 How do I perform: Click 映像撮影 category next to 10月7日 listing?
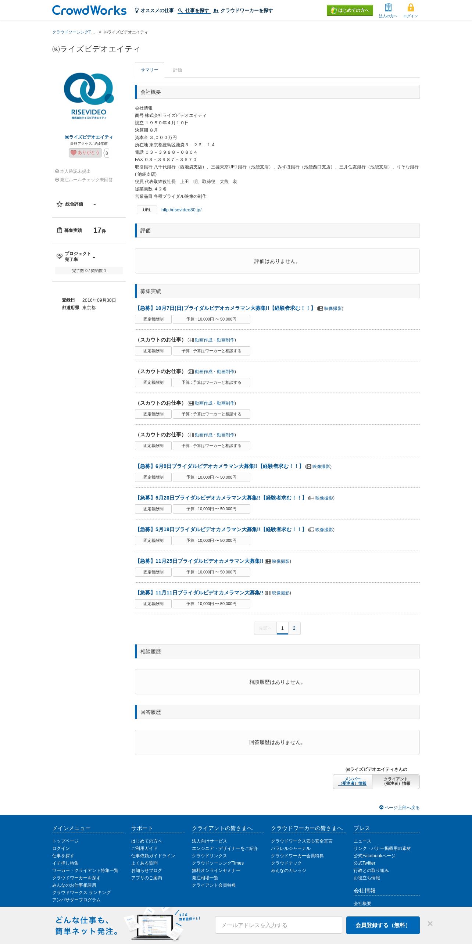[x=333, y=308]
